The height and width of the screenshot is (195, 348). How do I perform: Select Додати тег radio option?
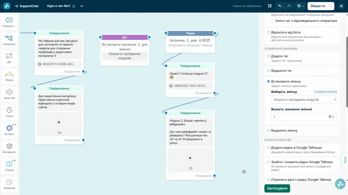[x=269, y=56]
